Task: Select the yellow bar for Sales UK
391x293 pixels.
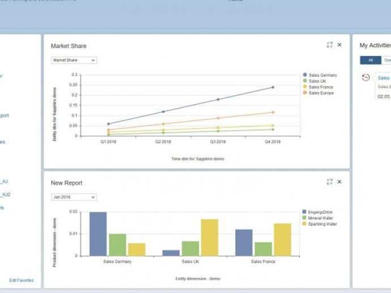Action: 210,238
